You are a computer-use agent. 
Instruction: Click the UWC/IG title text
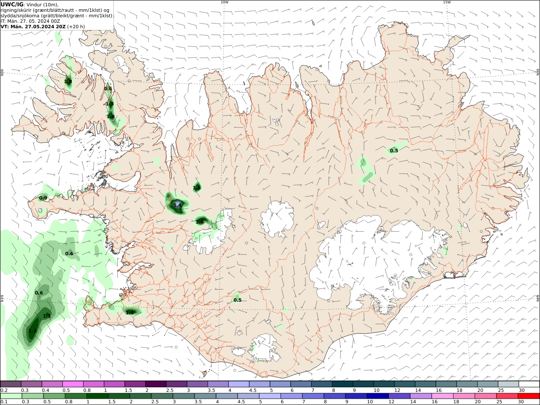[x=12, y=4]
